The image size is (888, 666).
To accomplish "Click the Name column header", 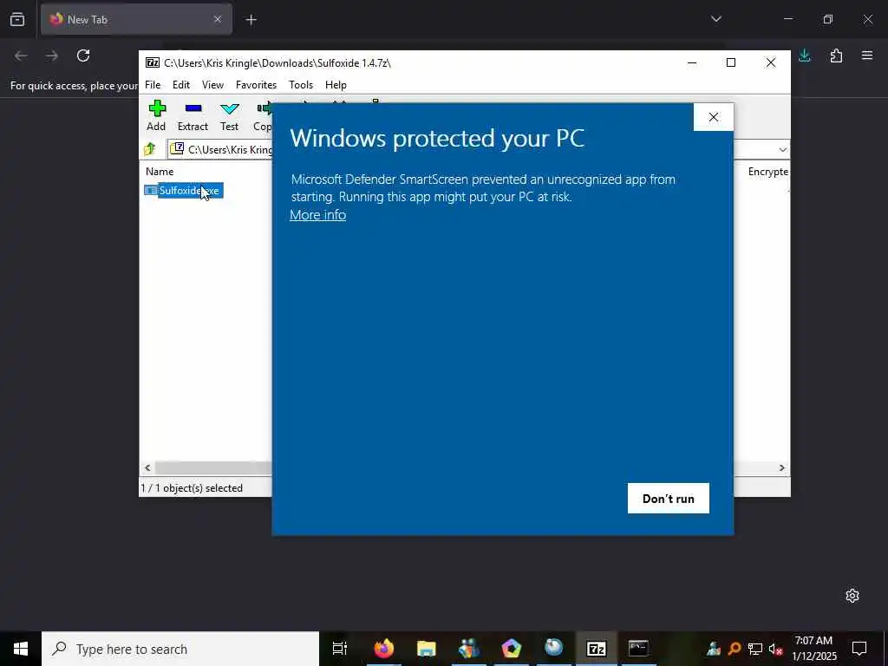I will (160, 172).
